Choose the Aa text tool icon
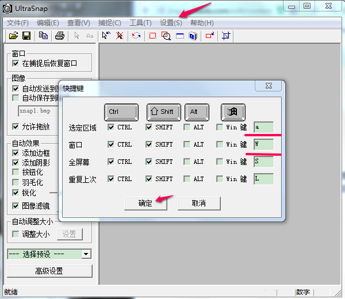 coord(90,36)
